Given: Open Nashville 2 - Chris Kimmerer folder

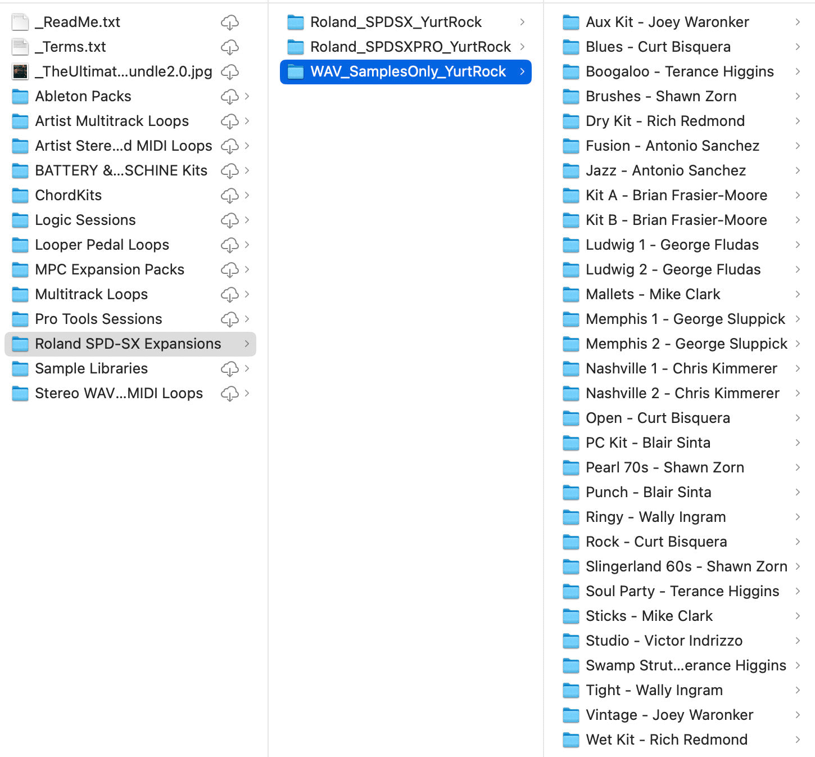Looking at the screenshot, I should (x=681, y=393).
